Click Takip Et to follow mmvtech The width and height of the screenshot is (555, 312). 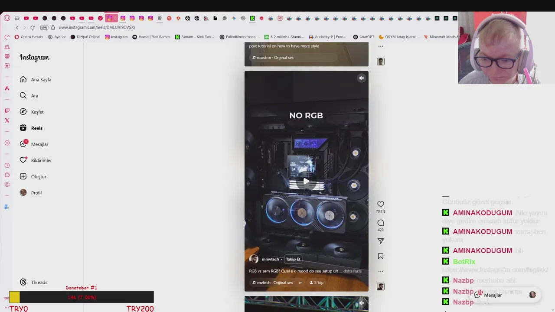pos(293,259)
